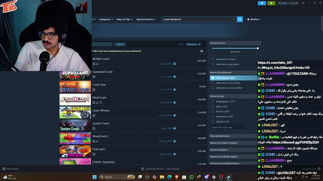Collapse Narrow by preferences header
The height and width of the screenshot is (181, 323).
pos(233,72)
